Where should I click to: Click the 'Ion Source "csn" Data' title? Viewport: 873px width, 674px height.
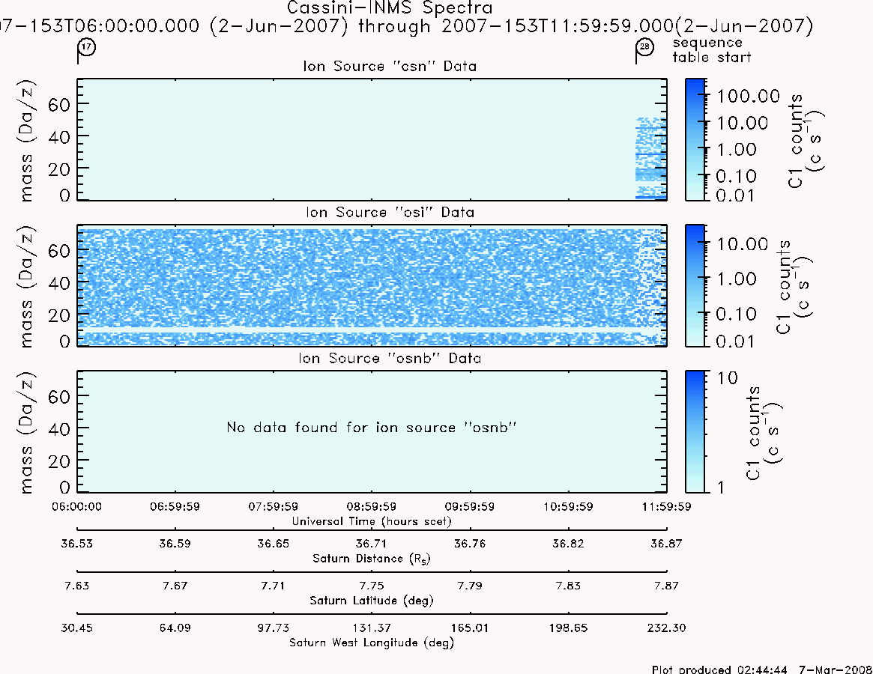click(390, 66)
